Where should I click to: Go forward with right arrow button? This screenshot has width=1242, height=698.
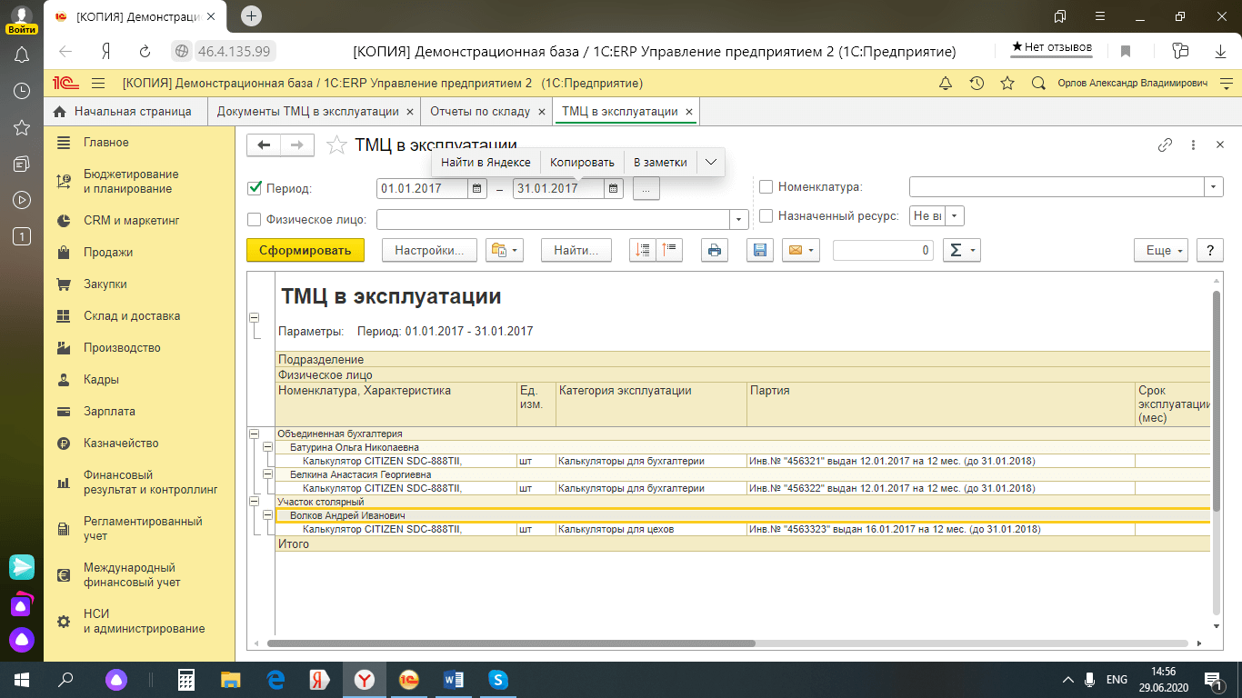[x=297, y=145]
